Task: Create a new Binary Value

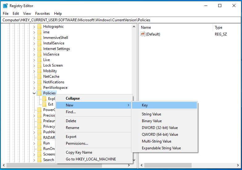Action: [164, 121]
